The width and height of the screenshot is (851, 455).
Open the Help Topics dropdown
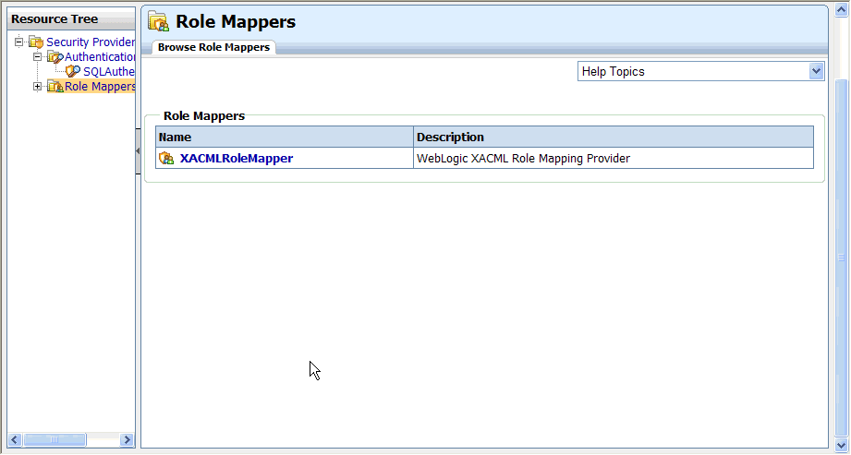(816, 71)
